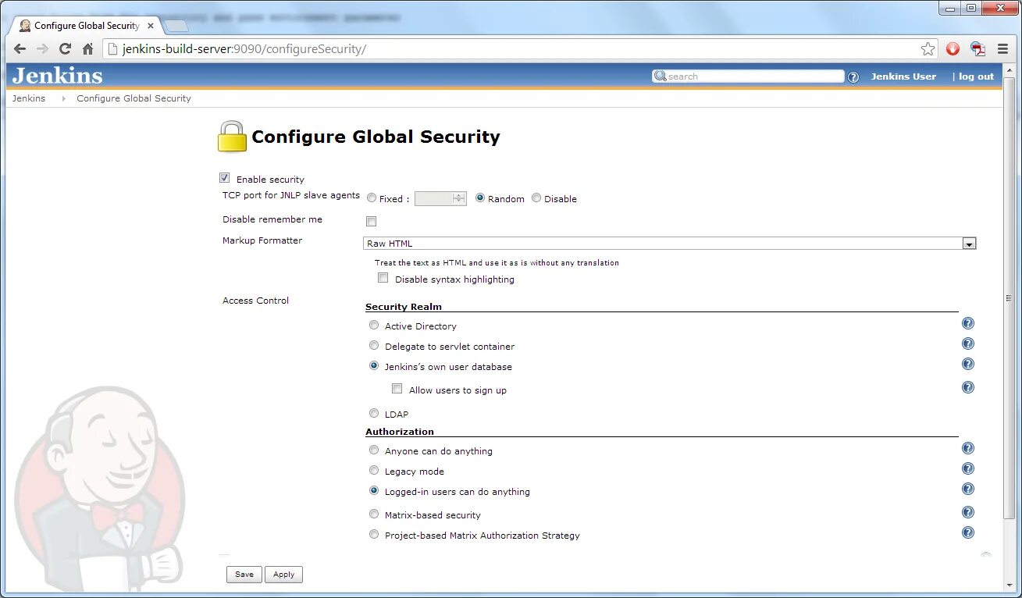Screen dimensions: 1022x598
Task: Click the log out link
Action: click(976, 77)
